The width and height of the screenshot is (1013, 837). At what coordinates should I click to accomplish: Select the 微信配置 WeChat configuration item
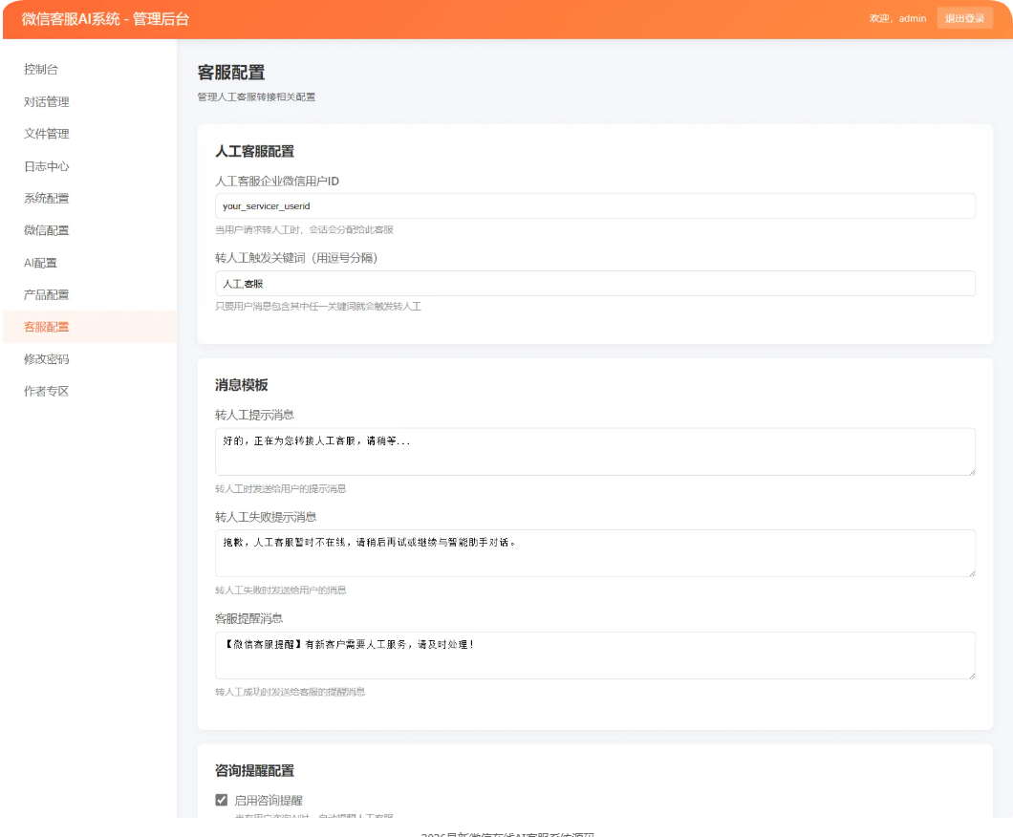(x=45, y=230)
